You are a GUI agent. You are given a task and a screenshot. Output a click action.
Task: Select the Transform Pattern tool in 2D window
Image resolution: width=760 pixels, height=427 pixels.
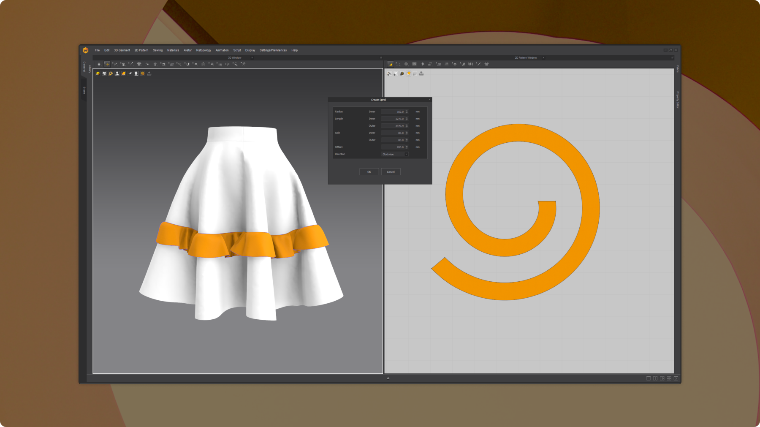391,64
